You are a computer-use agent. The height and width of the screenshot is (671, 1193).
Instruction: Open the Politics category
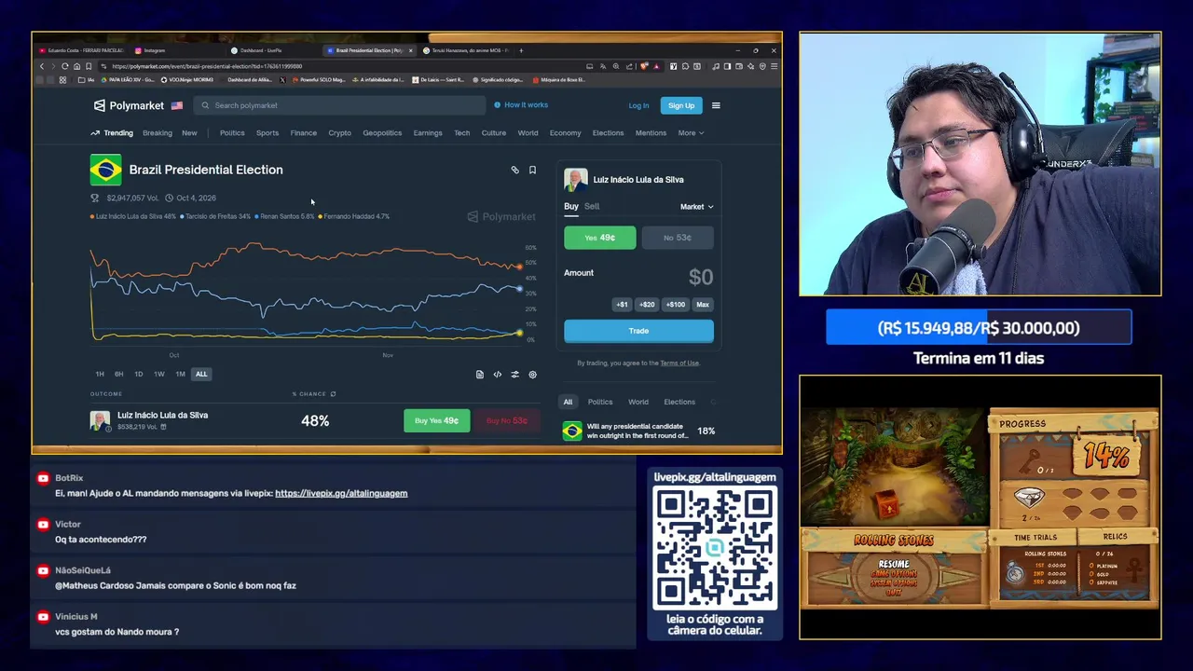point(232,133)
